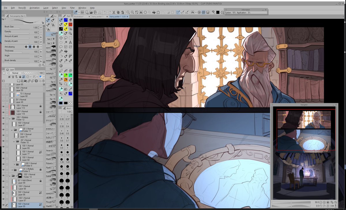Select the Frame border tool
The image size is (346, 210).
tap(66, 47)
